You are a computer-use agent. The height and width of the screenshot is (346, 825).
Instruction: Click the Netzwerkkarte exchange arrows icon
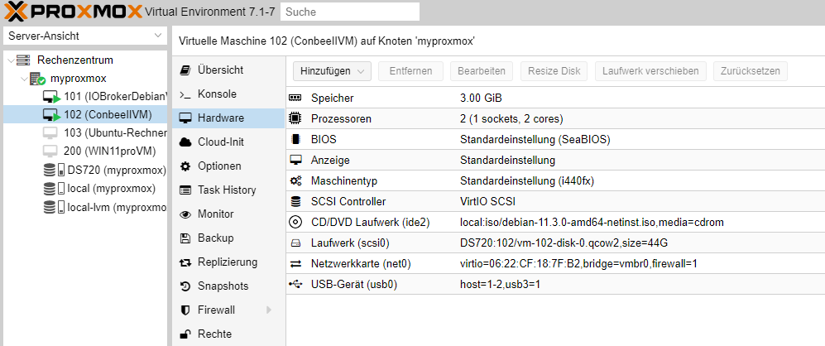coord(295,264)
